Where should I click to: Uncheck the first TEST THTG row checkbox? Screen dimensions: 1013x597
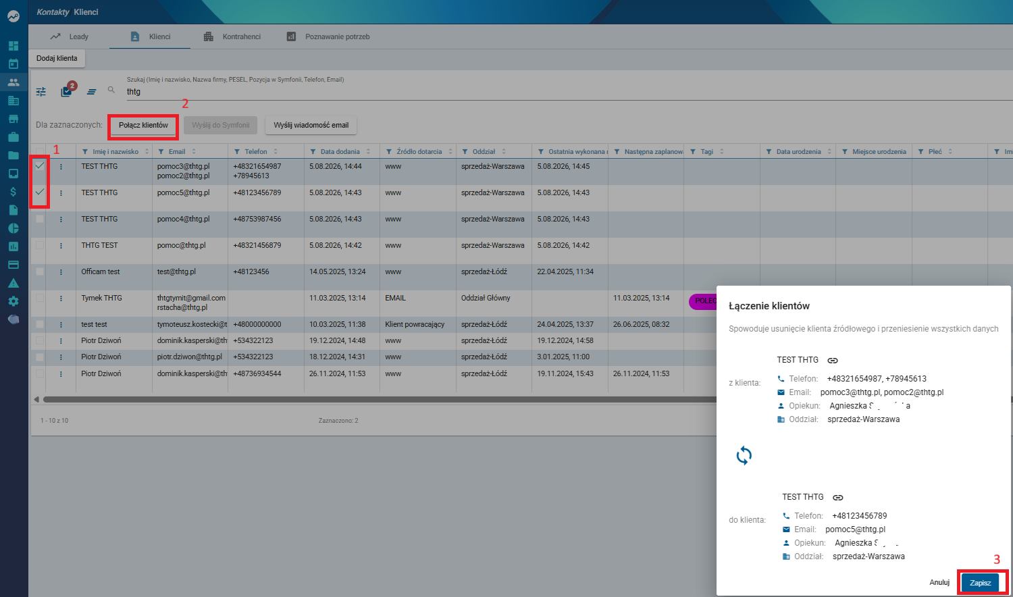(x=40, y=165)
